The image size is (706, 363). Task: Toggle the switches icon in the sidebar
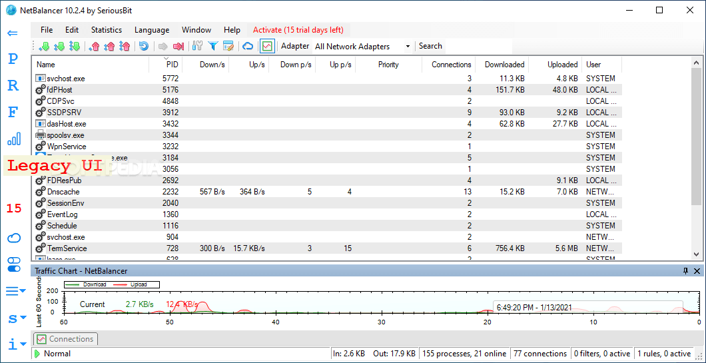(x=14, y=264)
